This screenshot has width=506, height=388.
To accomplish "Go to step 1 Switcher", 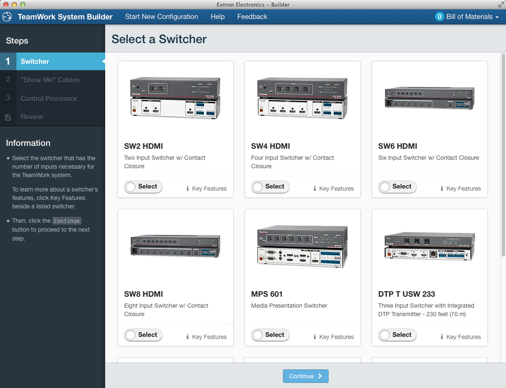I will (53, 61).
